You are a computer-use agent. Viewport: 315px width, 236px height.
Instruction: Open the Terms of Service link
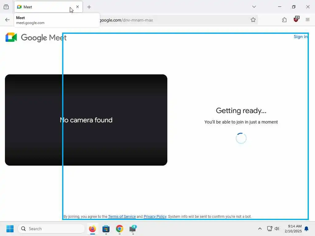click(122, 217)
